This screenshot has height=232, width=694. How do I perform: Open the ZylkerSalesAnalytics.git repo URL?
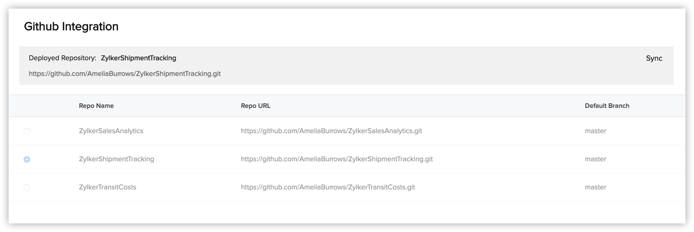pos(331,131)
